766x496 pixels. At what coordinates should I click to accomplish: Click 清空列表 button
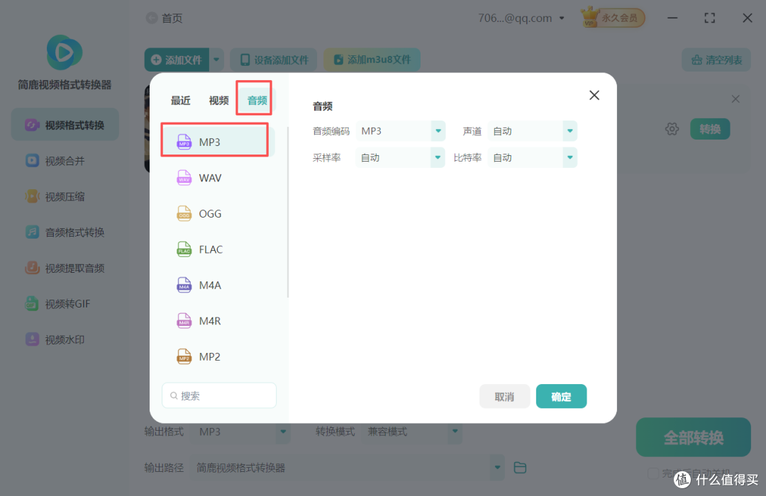tap(716, 60)
